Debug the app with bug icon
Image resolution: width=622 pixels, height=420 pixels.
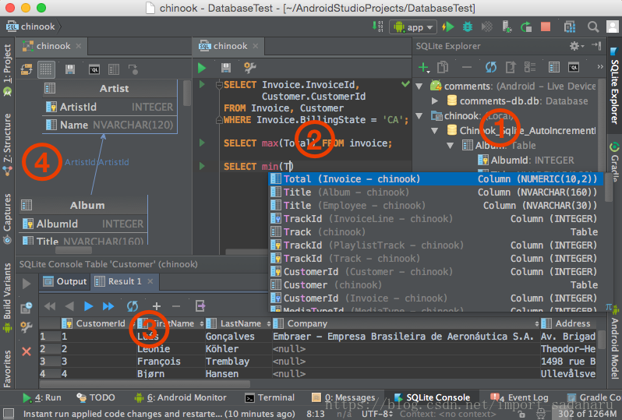[x=468, y=27]
